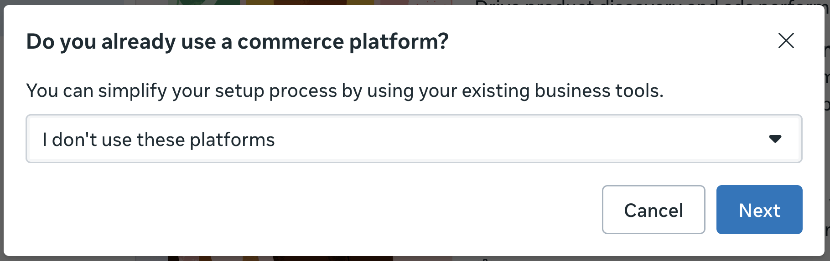Click the Next label text
The height and width of the screenshot is (261, 830).
759,211
